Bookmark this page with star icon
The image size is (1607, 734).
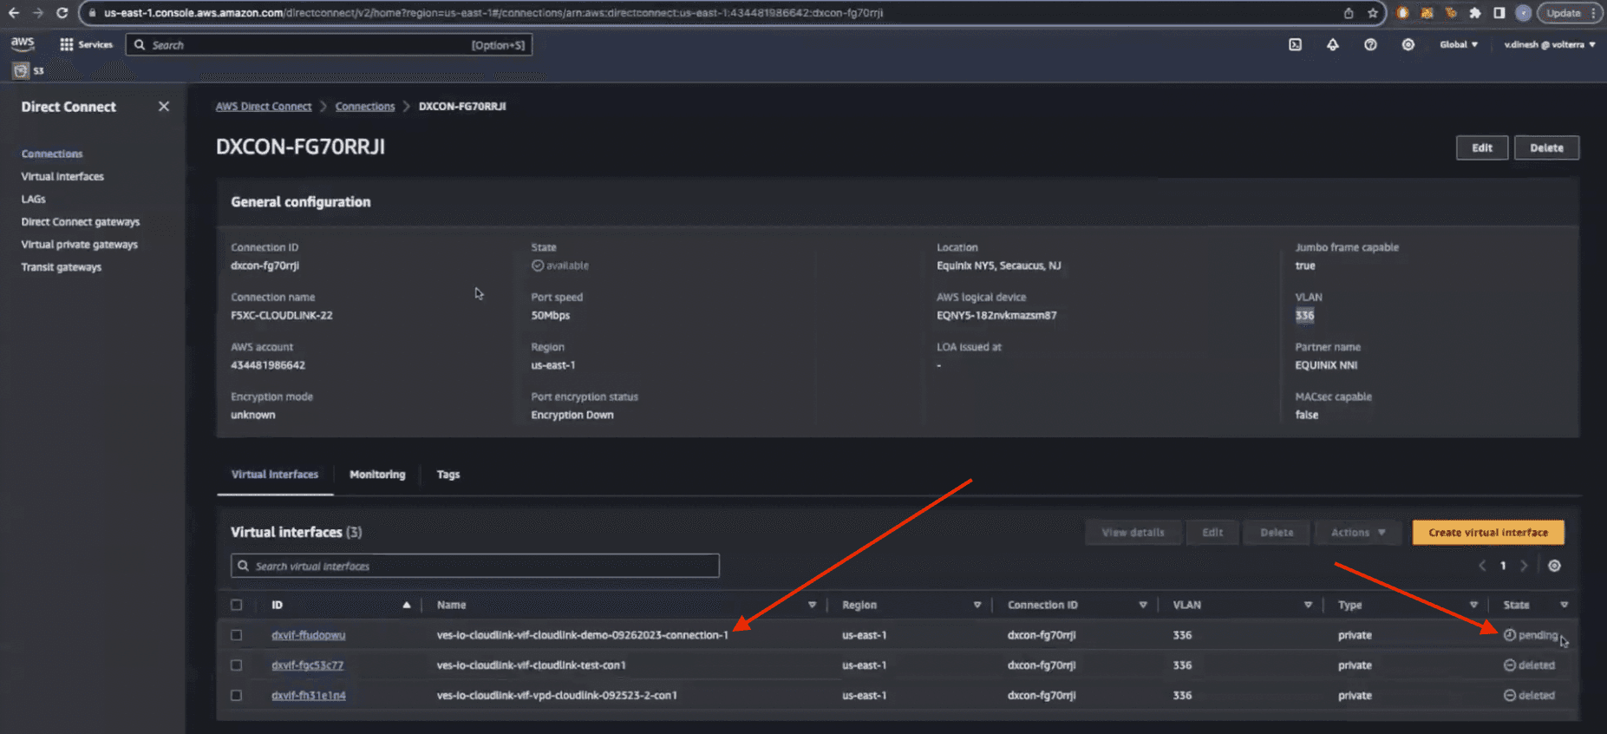pos(1372,13)
